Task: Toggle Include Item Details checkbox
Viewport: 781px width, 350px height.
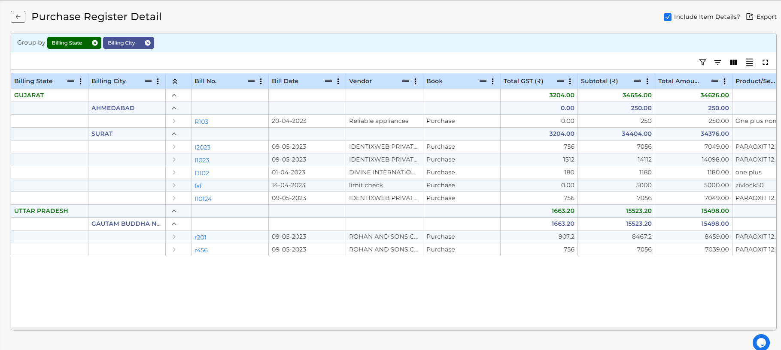Action: point(668,17)
